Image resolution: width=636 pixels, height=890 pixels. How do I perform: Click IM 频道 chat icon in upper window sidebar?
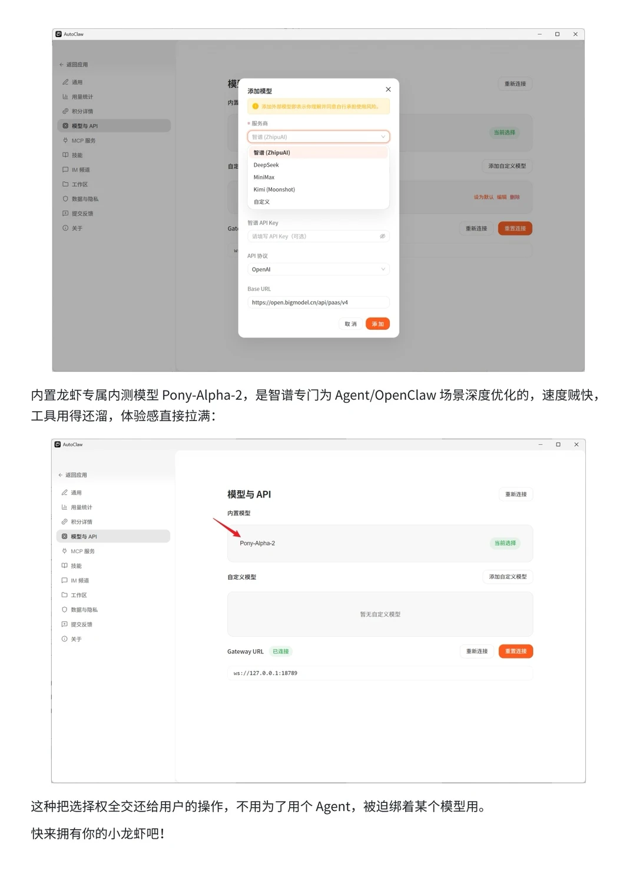click(x=65, y=170)
